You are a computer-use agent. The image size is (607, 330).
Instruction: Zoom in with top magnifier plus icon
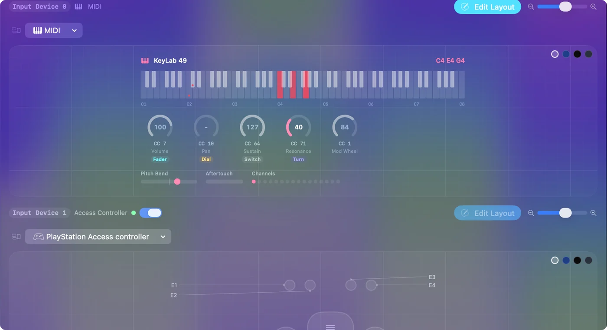coord(594,7)
